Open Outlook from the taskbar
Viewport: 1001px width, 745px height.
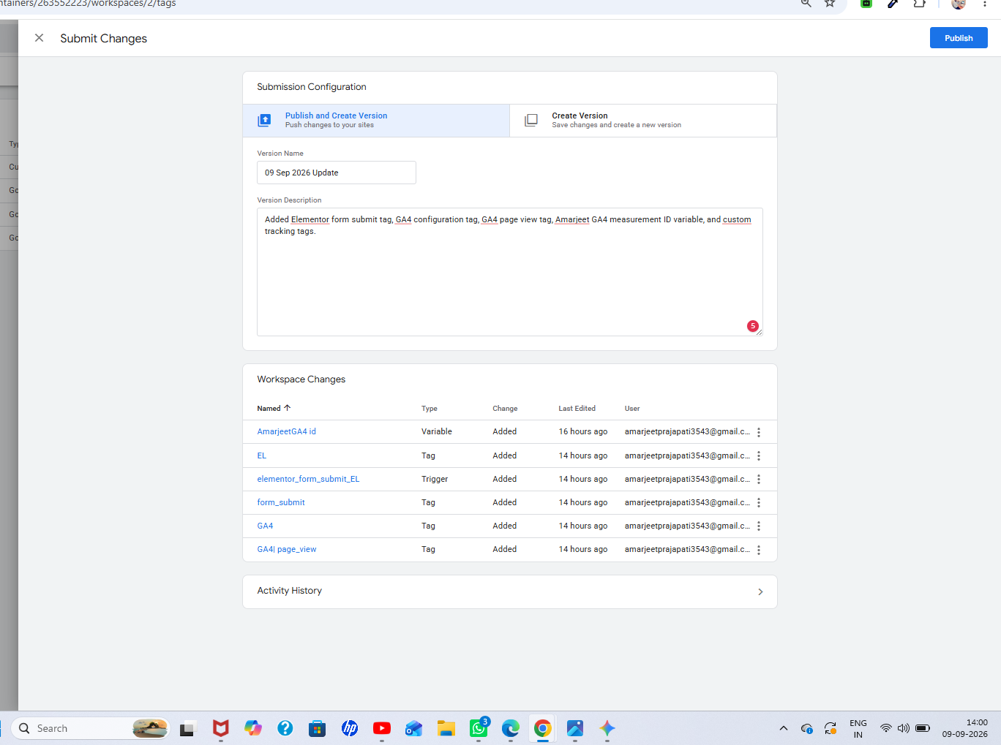(414, 728)
